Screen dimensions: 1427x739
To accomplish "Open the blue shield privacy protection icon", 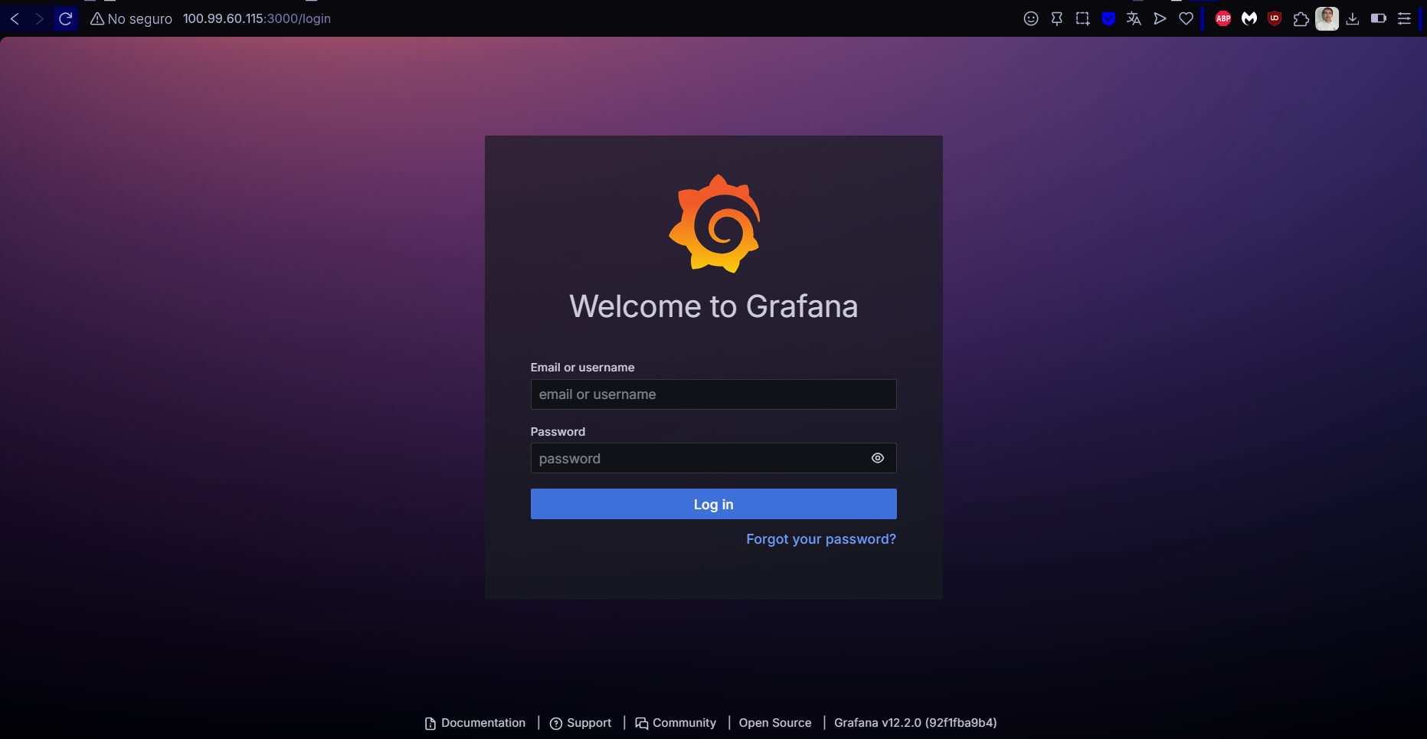I will [x=1108, y=18].
